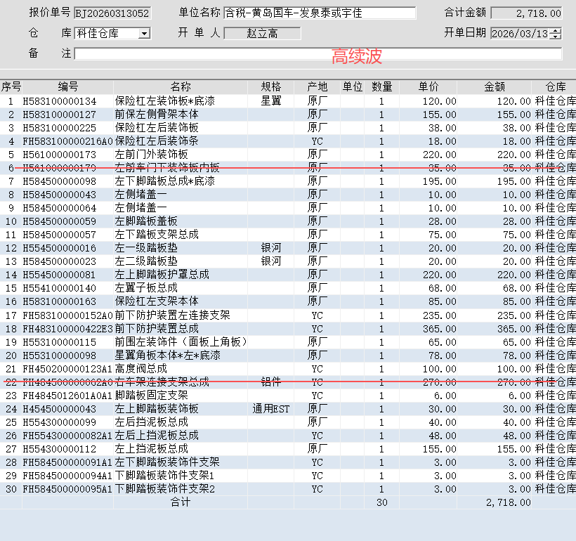The height and width of the screenshot is (541, 576).
Task: Click the 合计金额 total field
Action: click(x=526, y=13)
